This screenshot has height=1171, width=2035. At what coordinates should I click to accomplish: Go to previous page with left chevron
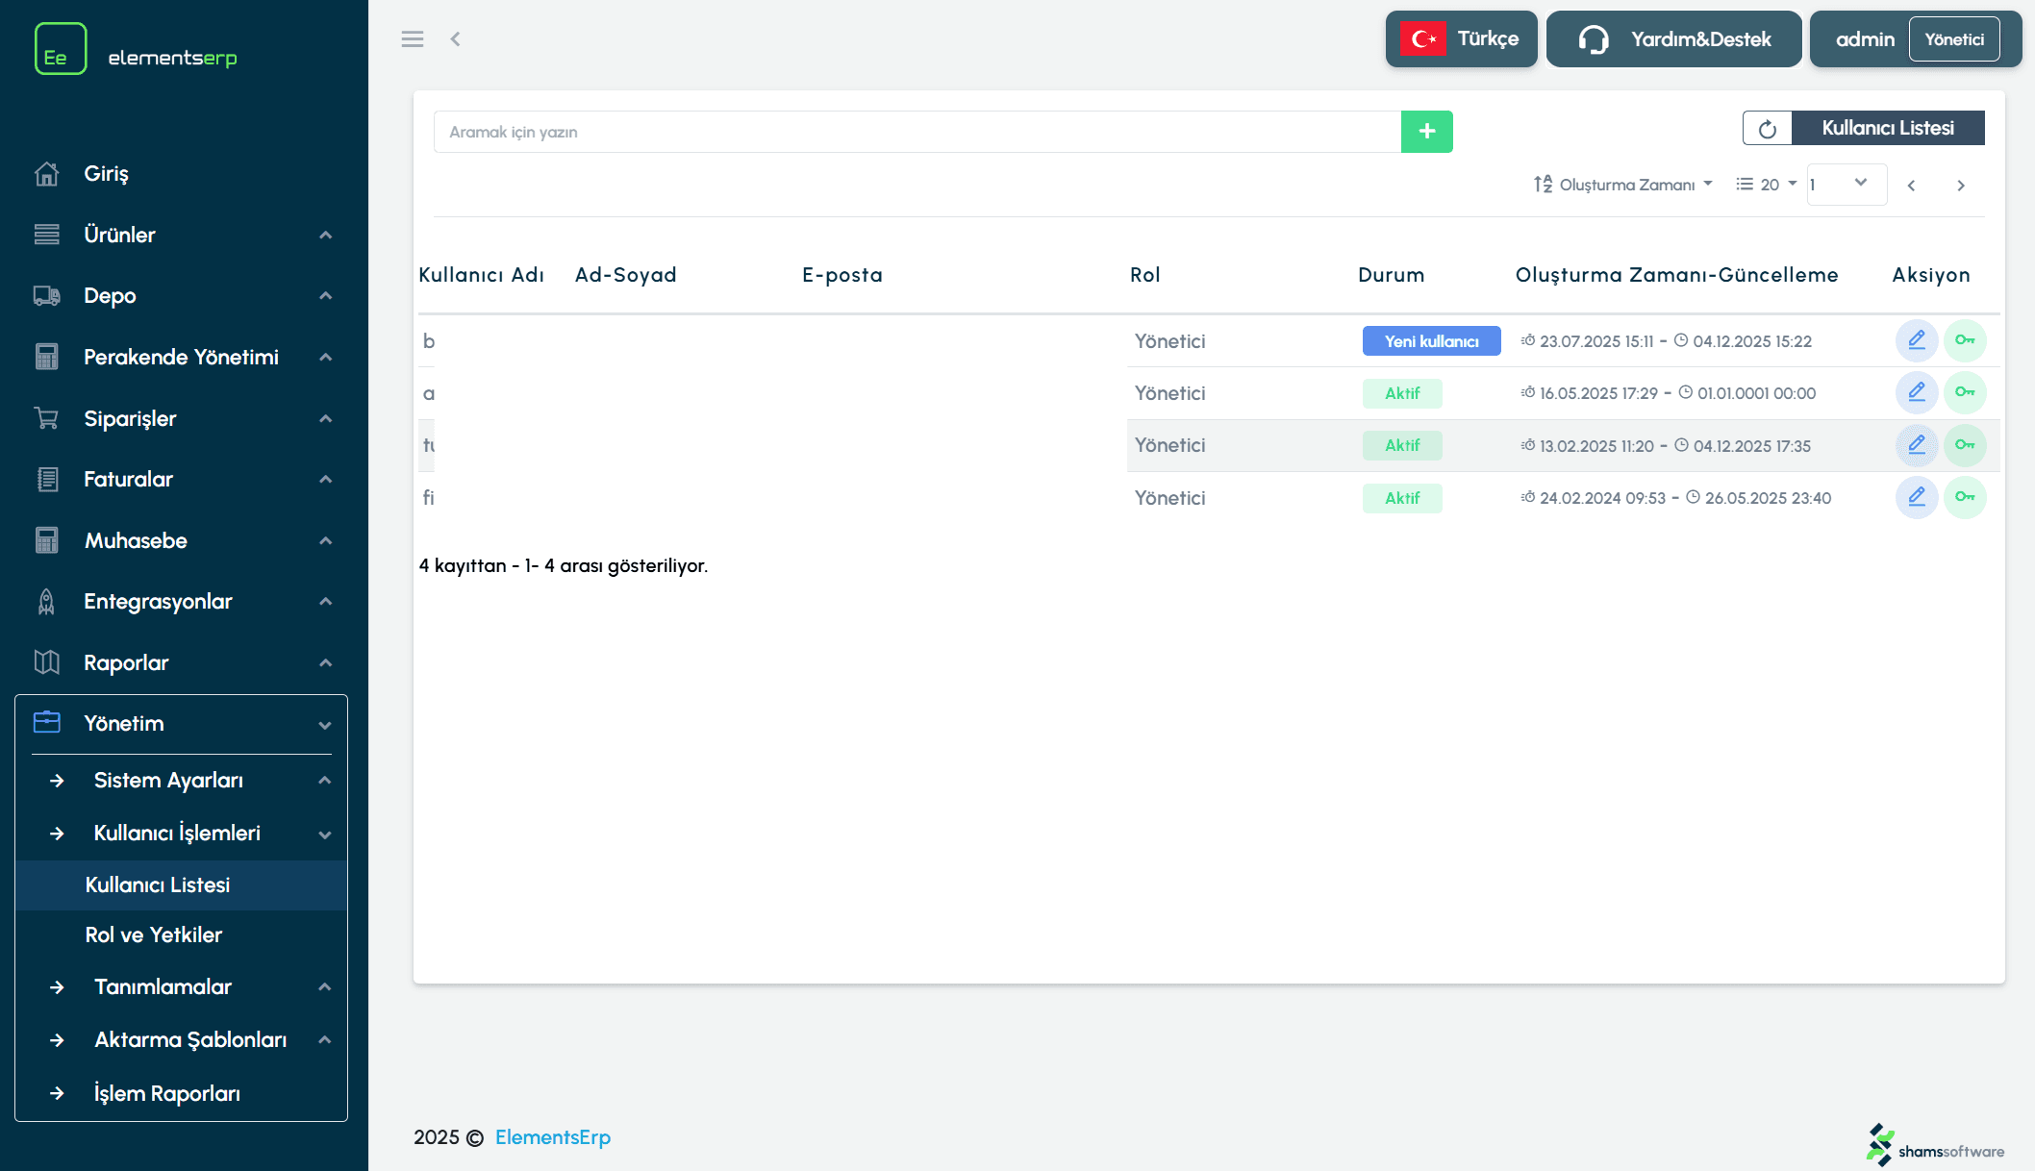pos(1911,186)
